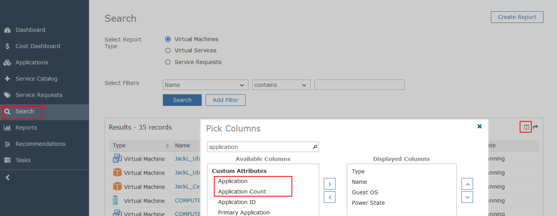This screenshot has height=216, width=557.
Task: Select Application Count in Available Columns
Action: point(242,192)
